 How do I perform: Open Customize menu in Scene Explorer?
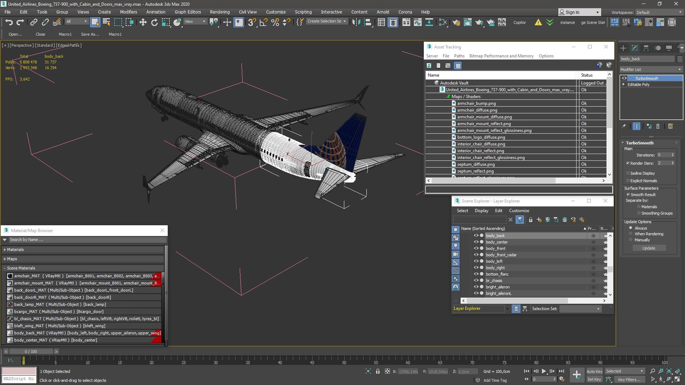coord(519,211)
